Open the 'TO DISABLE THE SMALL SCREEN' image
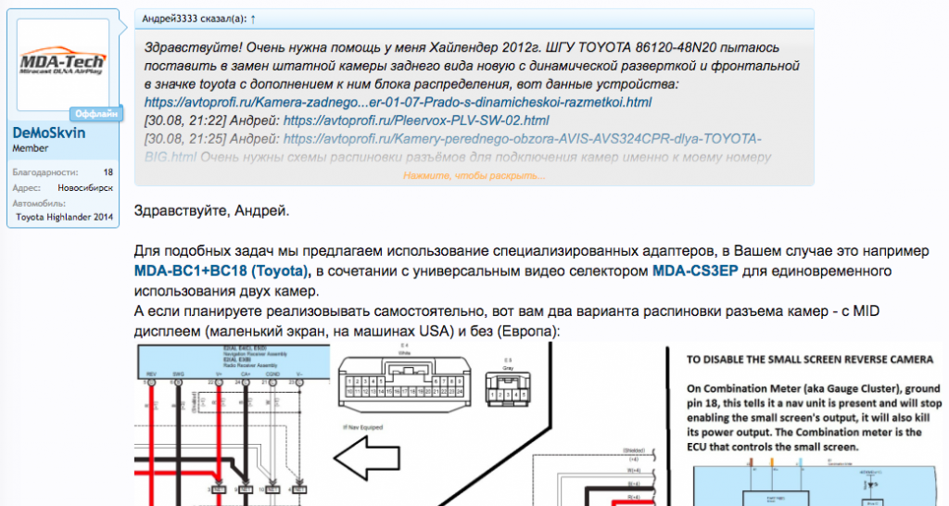 click(x=812, y=424)
